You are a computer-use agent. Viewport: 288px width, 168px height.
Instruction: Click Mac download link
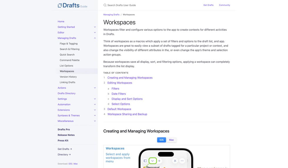76,164
